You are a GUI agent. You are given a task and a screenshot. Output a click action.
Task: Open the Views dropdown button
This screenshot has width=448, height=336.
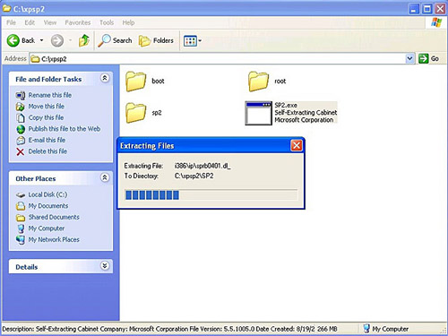[x=193, y=40]
